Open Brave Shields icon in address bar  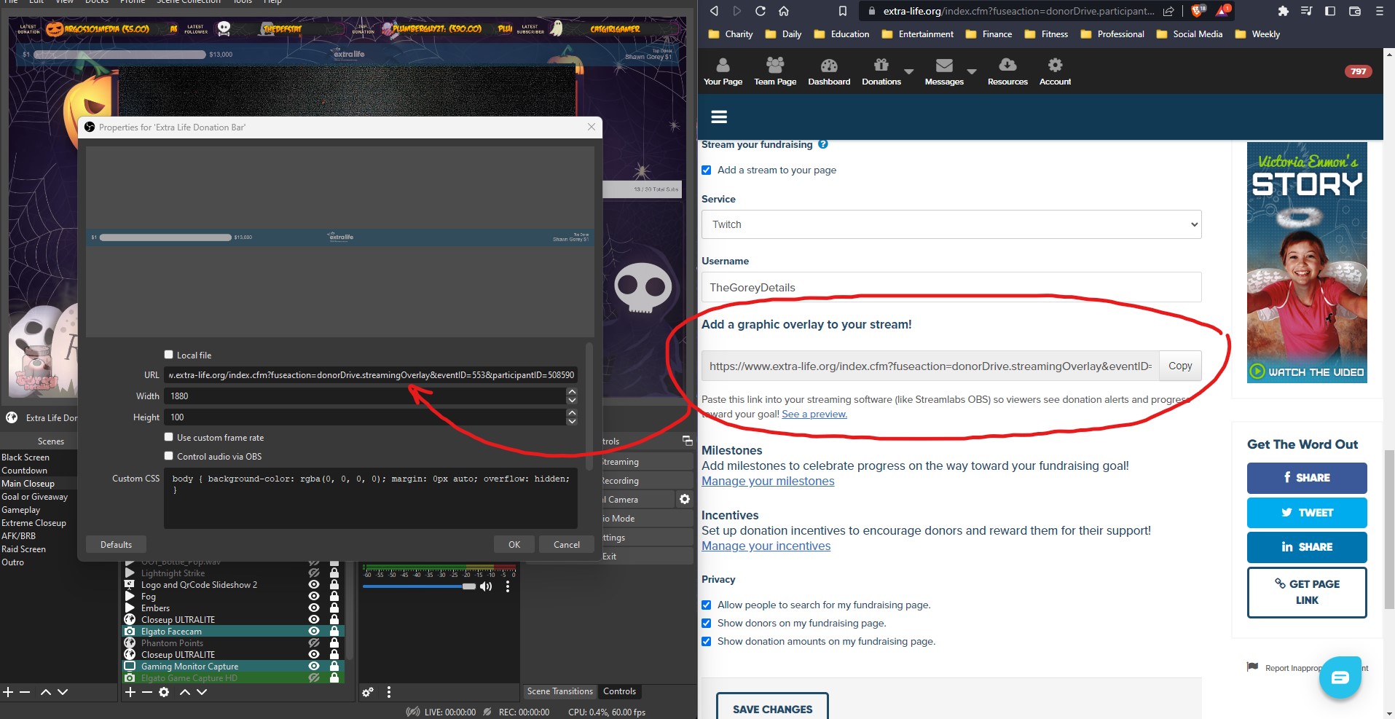tap(1198, 10)
